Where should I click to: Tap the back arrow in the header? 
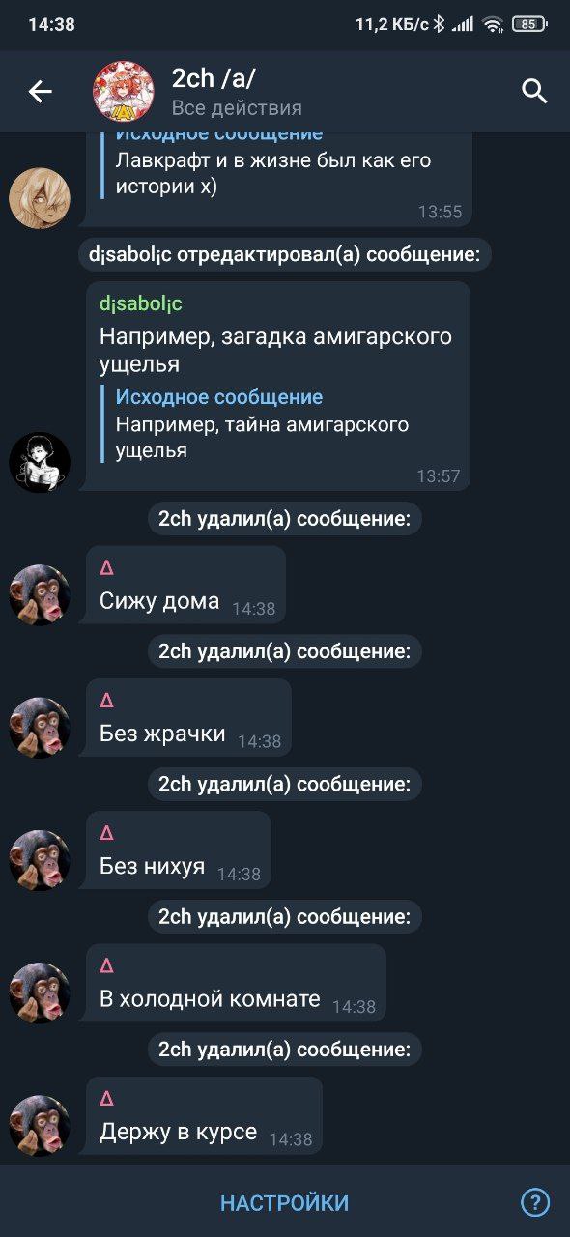(x=40, y=92)
